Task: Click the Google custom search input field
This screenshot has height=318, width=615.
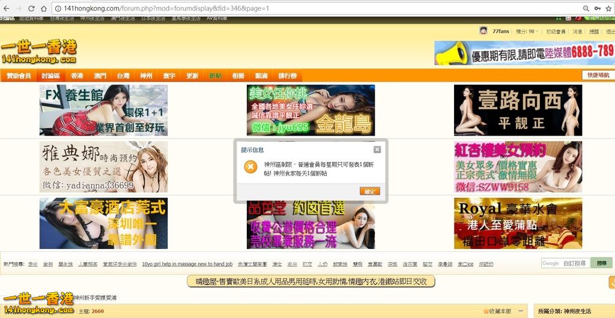Action: [565, 263]
